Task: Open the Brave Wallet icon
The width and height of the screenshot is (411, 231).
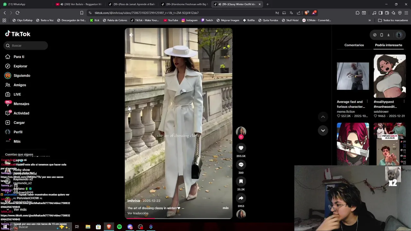Action: click(387, 13)
